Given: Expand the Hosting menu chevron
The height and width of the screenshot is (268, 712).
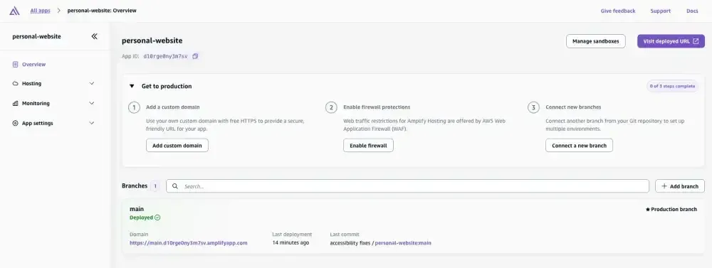Looking at the screenshot, I should pos(92,83).
